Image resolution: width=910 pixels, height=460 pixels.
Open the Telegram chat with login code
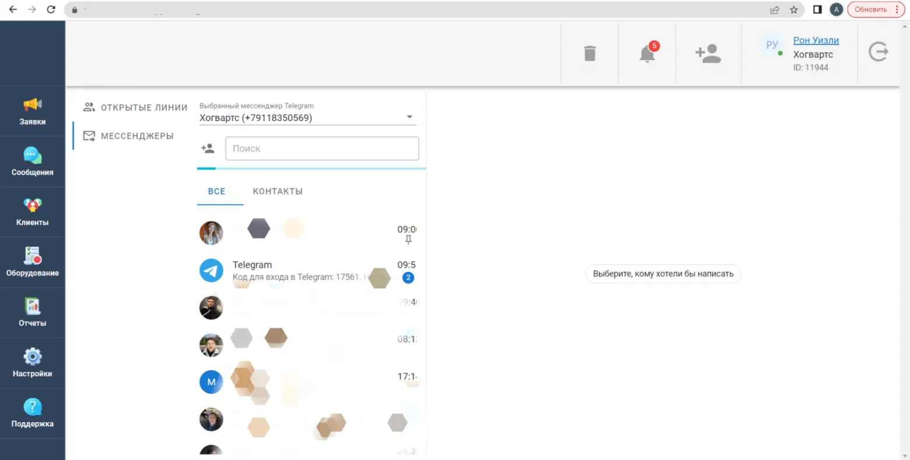click(x=308, y=271)
